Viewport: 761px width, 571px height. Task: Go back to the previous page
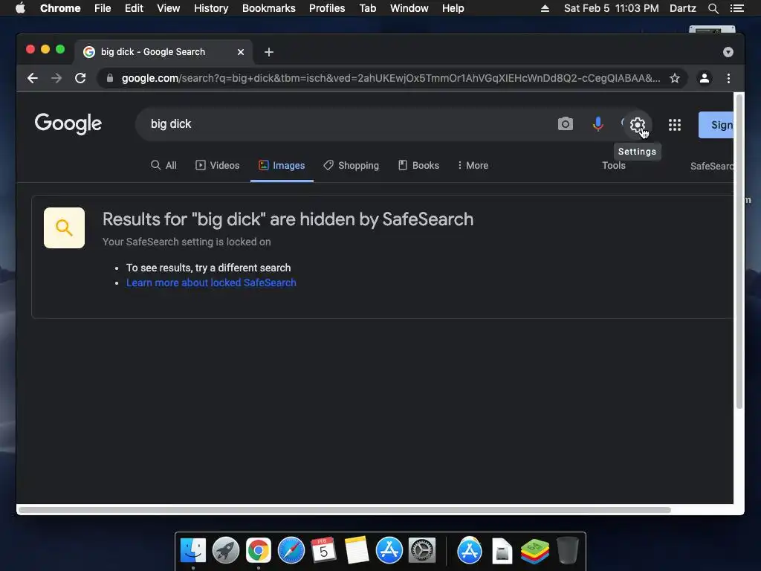click(33, 78)
